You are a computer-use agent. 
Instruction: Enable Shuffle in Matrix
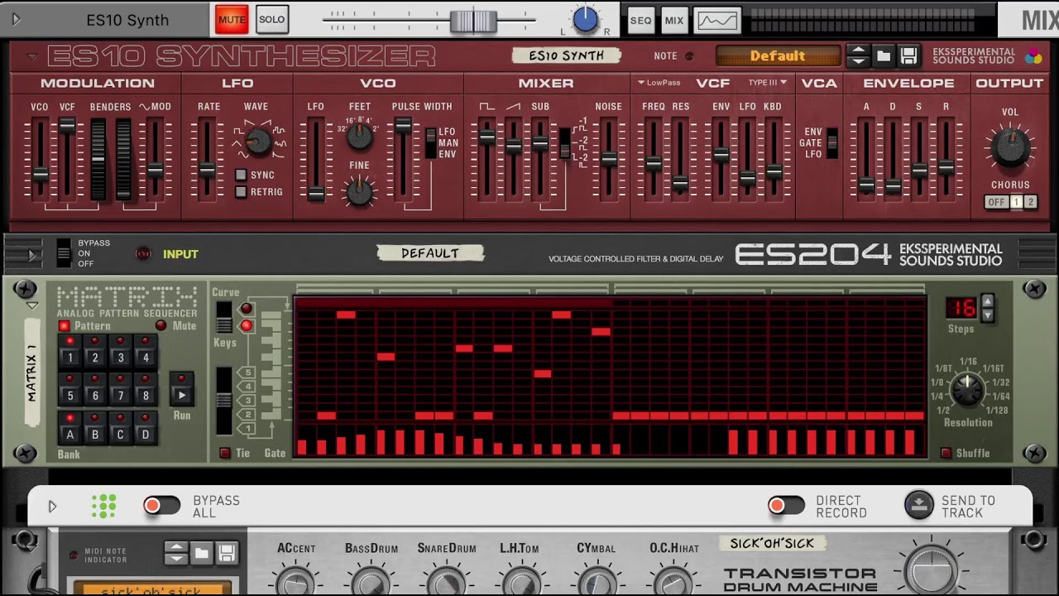pyautogui.click(x=946, y=453)
